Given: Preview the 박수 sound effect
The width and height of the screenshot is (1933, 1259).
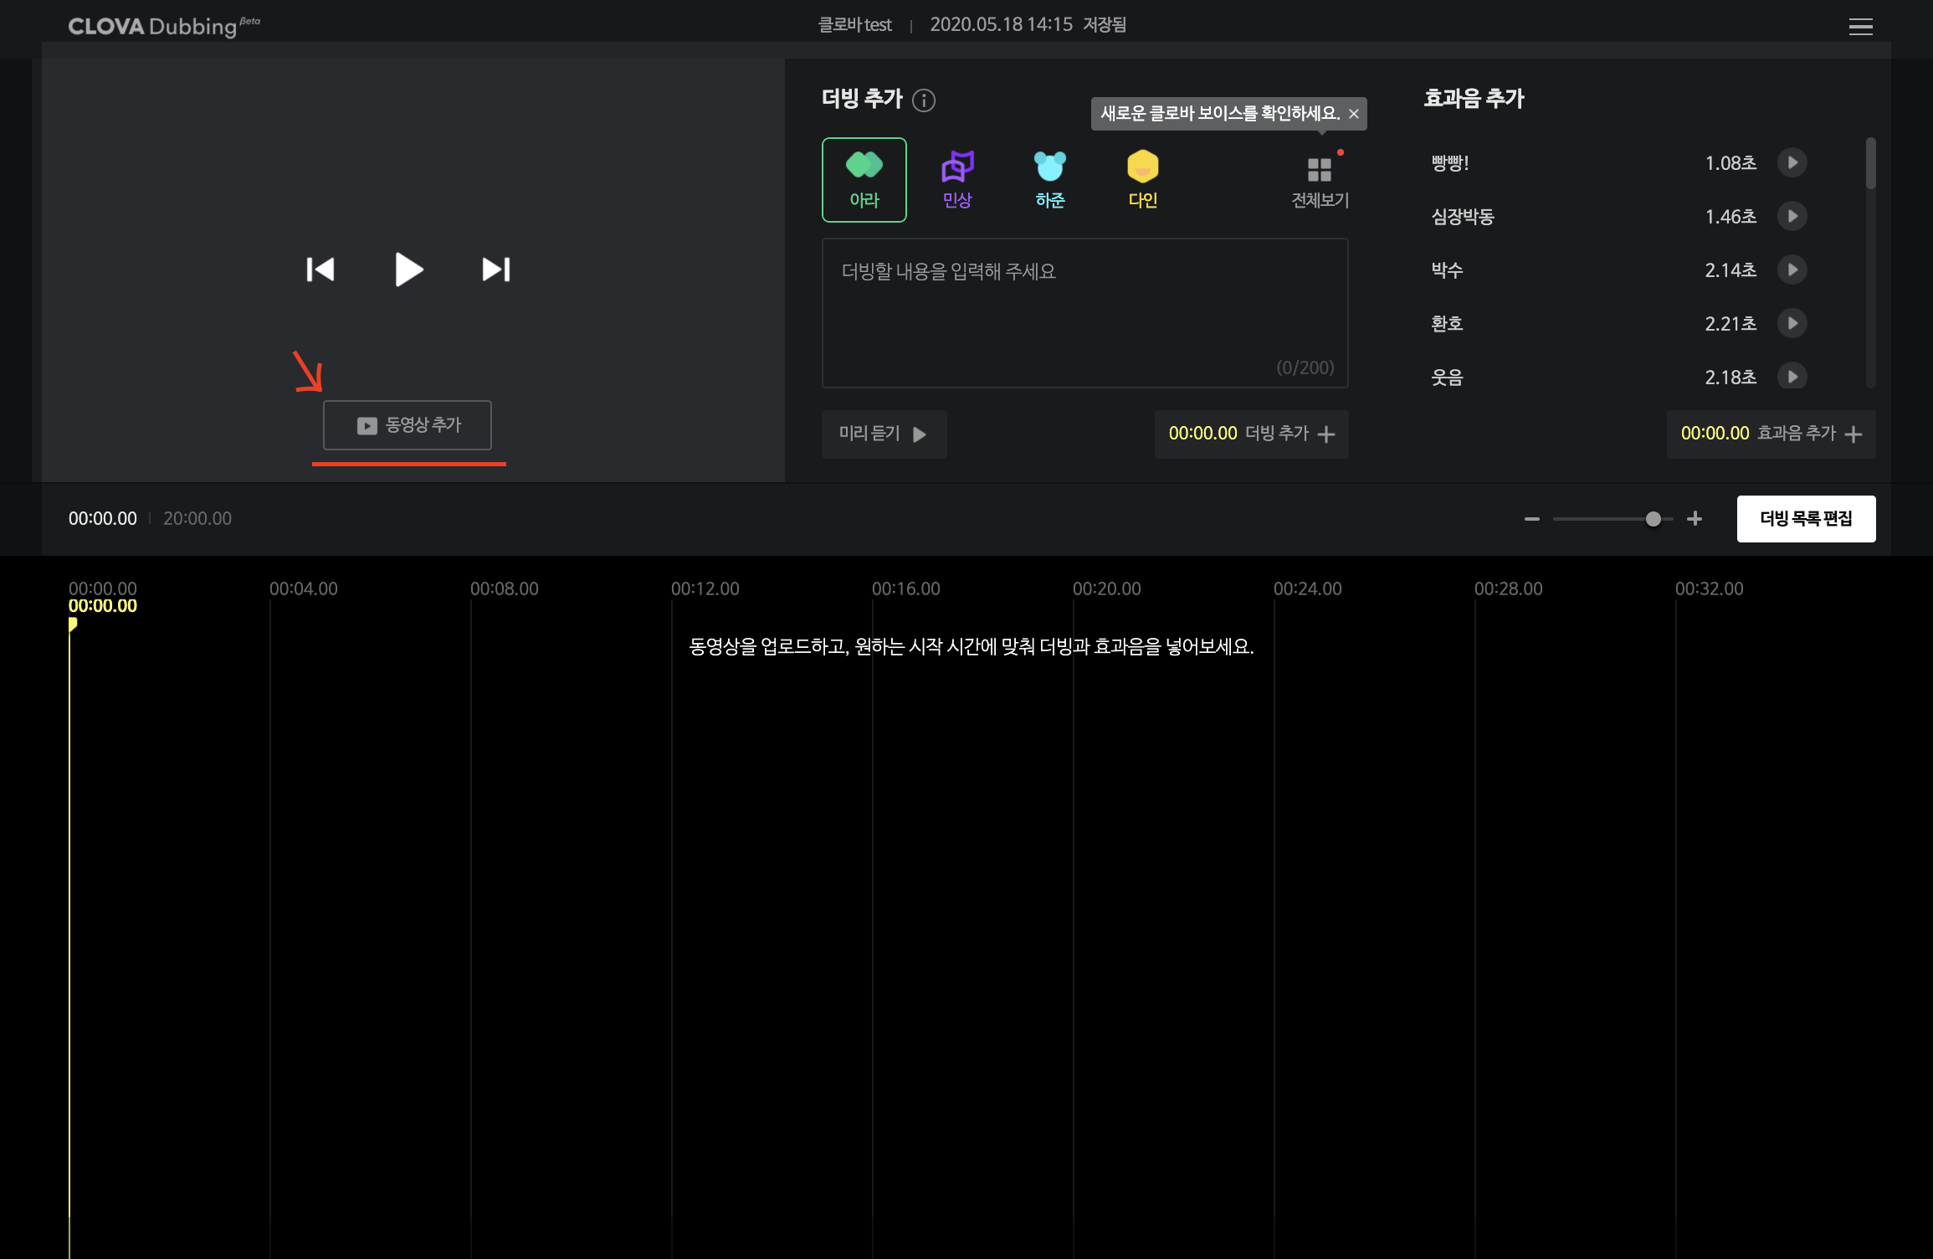Looking at the screenshot, I should 1792,270.
